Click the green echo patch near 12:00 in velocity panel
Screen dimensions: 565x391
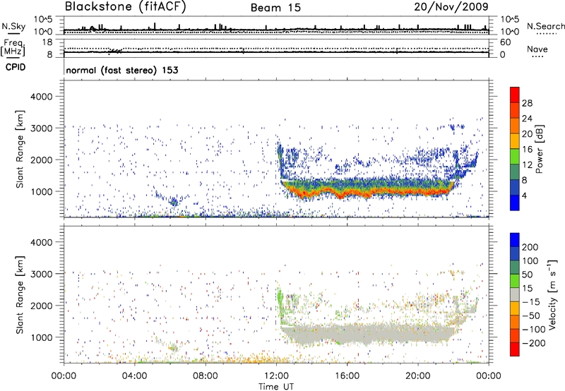(x=280, y=303)
